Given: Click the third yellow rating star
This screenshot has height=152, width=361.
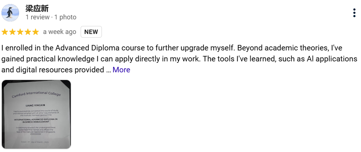Looking at the screenshot, I should (20, 32).
